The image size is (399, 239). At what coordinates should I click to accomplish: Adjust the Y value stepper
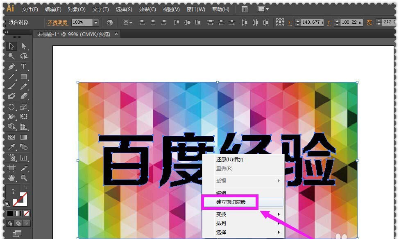click(x=337, y=23)
